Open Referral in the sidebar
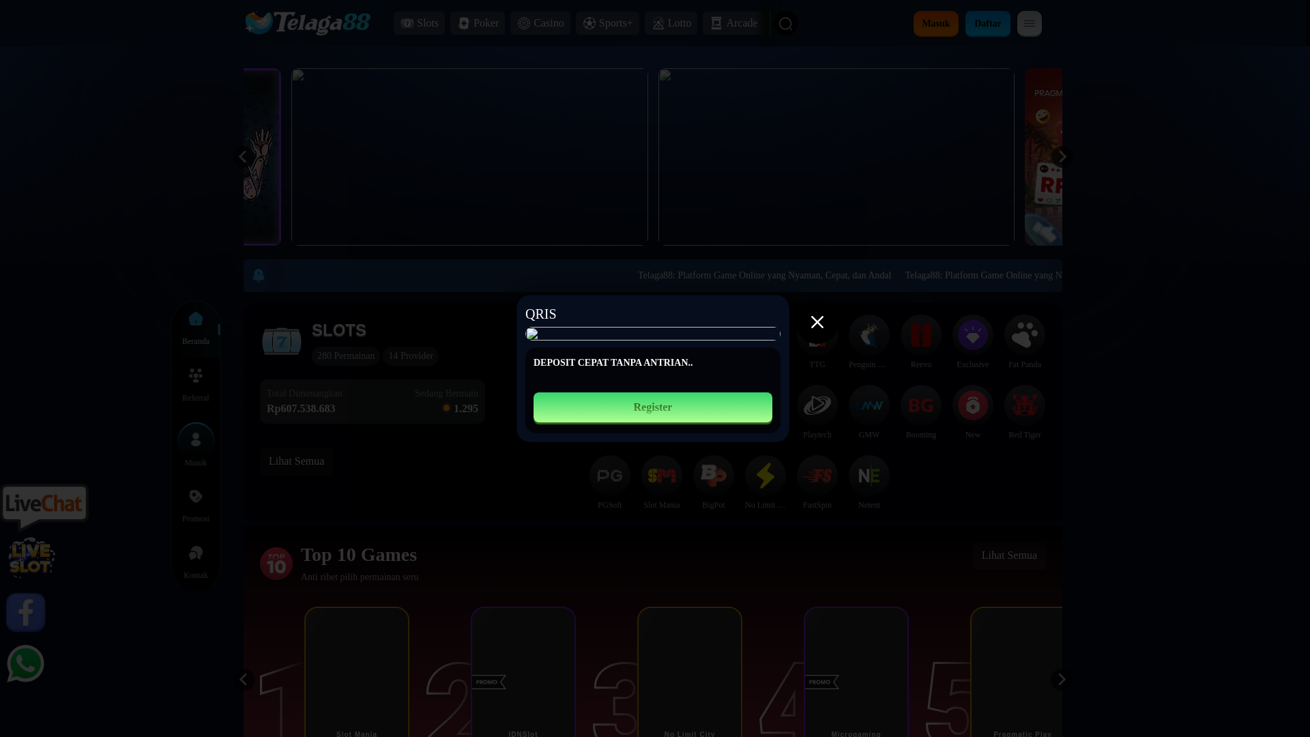1310x737 pixels. pyautogui.click(x=196, y=384)
